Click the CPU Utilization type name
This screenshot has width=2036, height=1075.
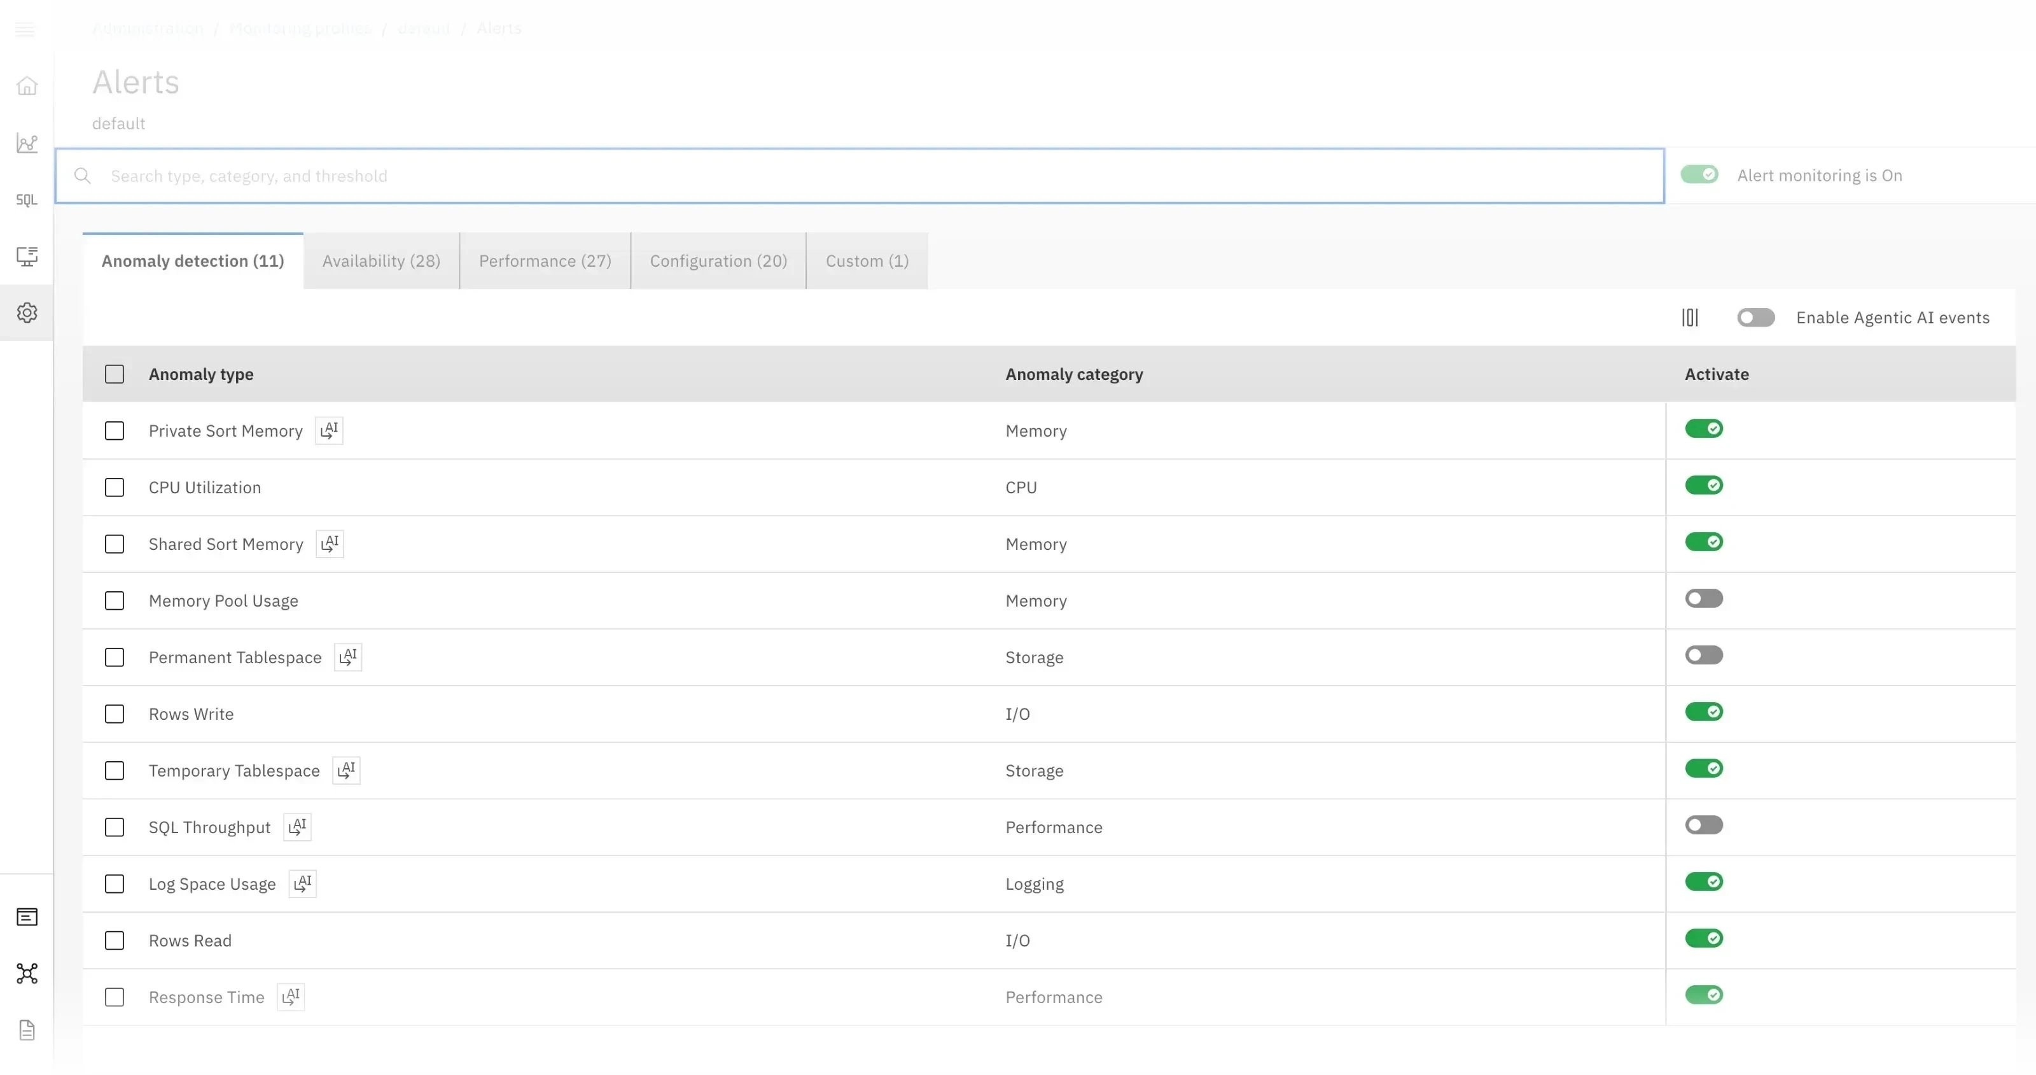point(205,488)
